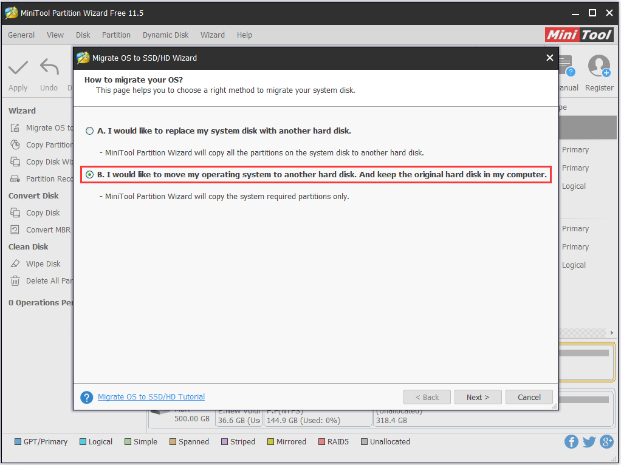Select the Convert Disk sidebar heading
This screenshot has width=621, height=465.
33,196
